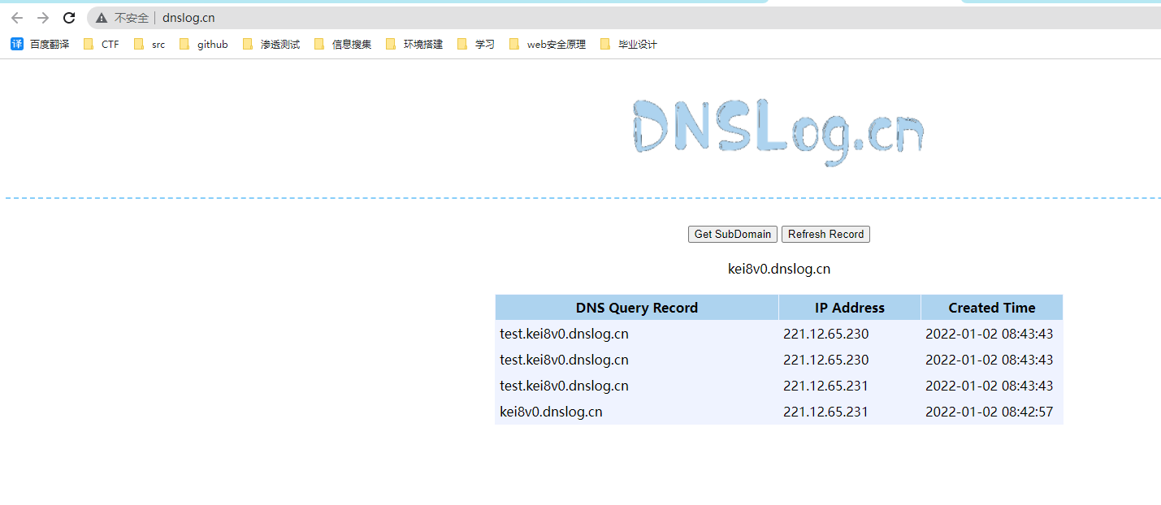Viewport: 1161px width, 505px height.
Task: Open the src bookmark folder
Action: (x=149, y=45)
